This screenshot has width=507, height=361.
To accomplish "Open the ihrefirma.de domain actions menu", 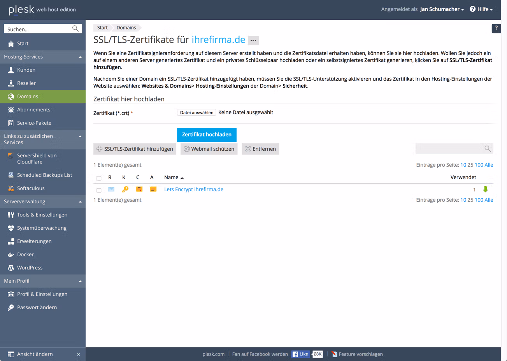I will tap(253, 40).
